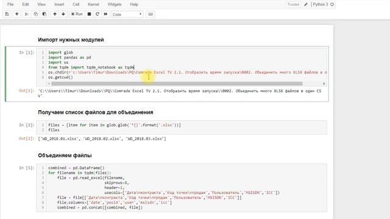Click the right arrow of cell 1 scrollbar
The width and height of the screenshot is (390, 219).
click(324, 84)
